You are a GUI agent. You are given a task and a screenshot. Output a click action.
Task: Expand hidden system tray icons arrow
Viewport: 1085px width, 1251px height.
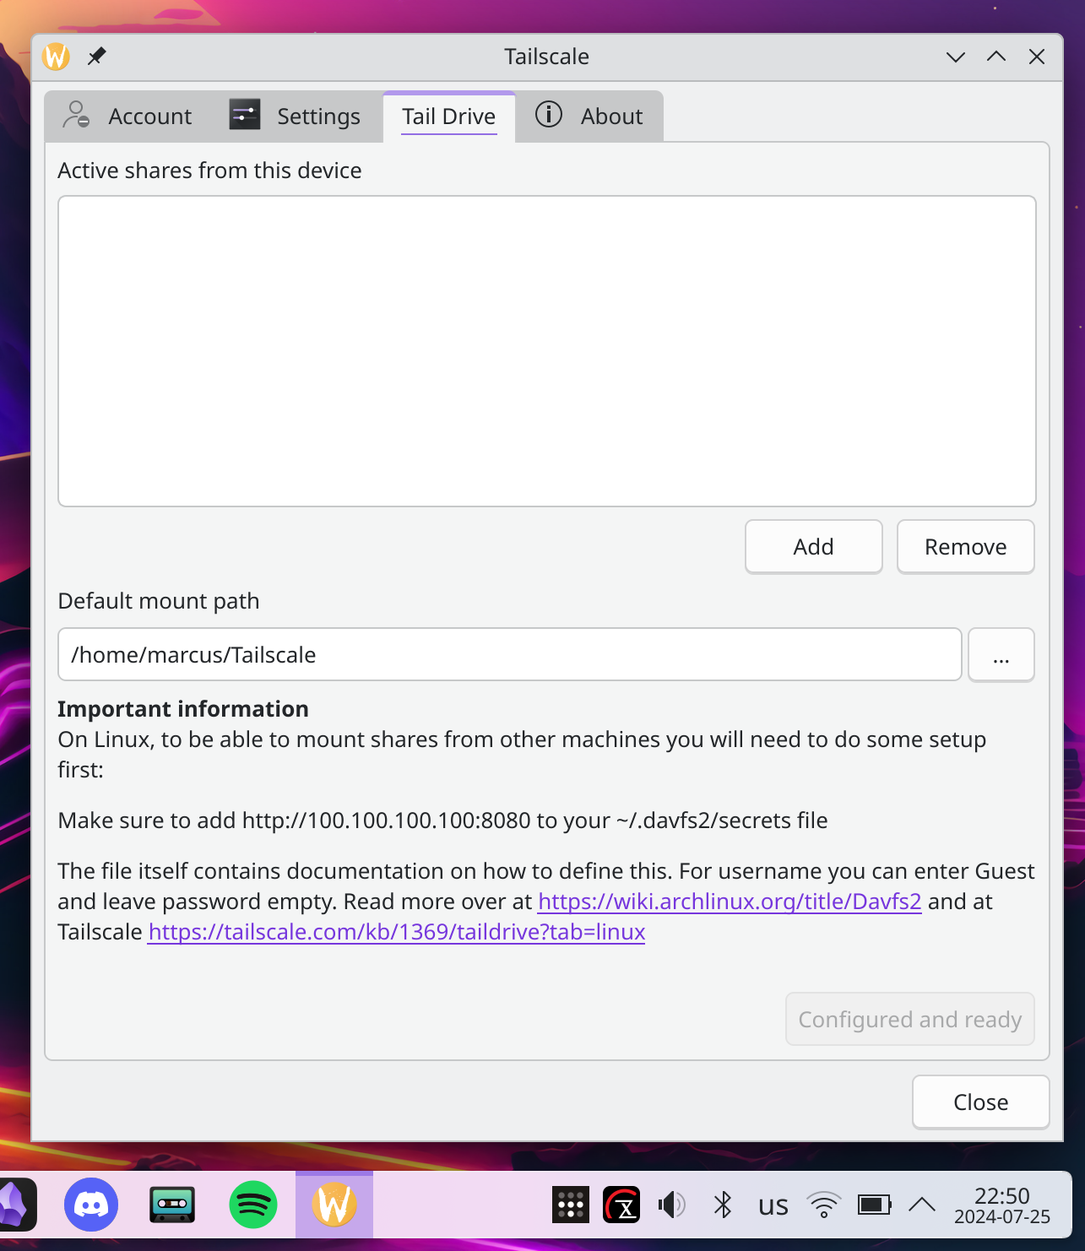(x=922, y=1205)
